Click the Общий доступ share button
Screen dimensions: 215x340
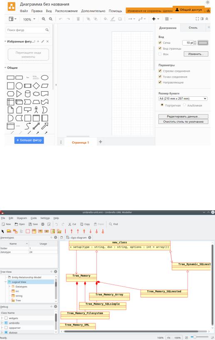click(189, 10)
